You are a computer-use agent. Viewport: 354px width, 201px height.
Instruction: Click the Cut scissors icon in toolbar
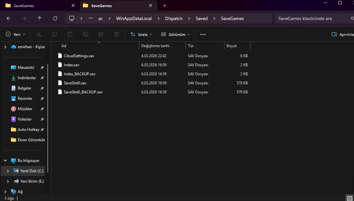(x=39, y=34)
